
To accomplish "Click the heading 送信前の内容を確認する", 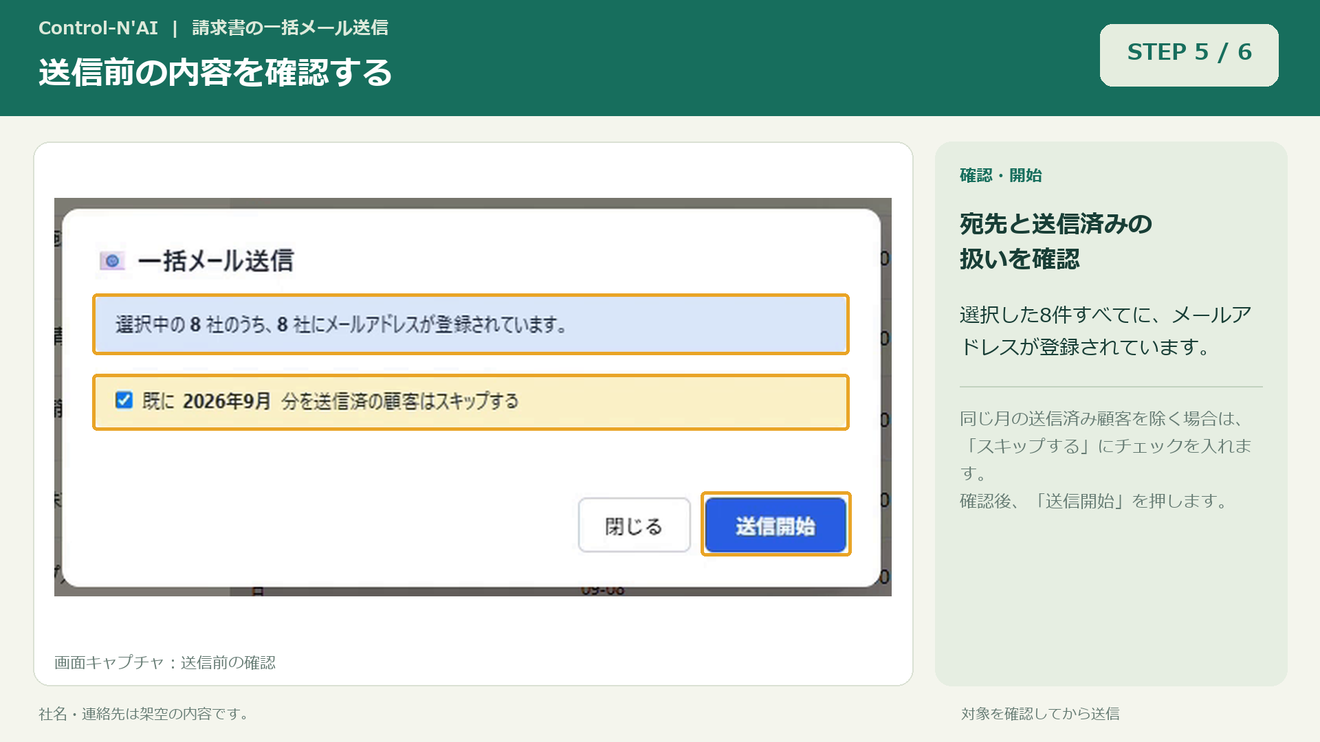I will (x=215, y=73).
